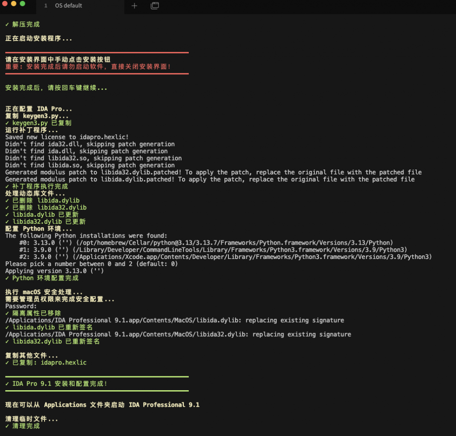This screenshot has height=436, width=456.
Task: Click the '配置 Python 环境...' line
Action: 38,229
